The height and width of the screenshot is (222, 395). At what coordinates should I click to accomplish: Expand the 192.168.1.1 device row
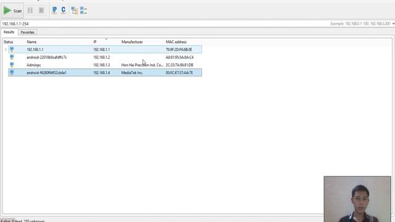click(x=6, y=49)
